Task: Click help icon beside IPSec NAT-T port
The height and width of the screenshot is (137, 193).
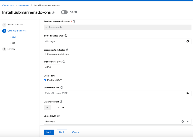Action: click(x=64, y=62)
